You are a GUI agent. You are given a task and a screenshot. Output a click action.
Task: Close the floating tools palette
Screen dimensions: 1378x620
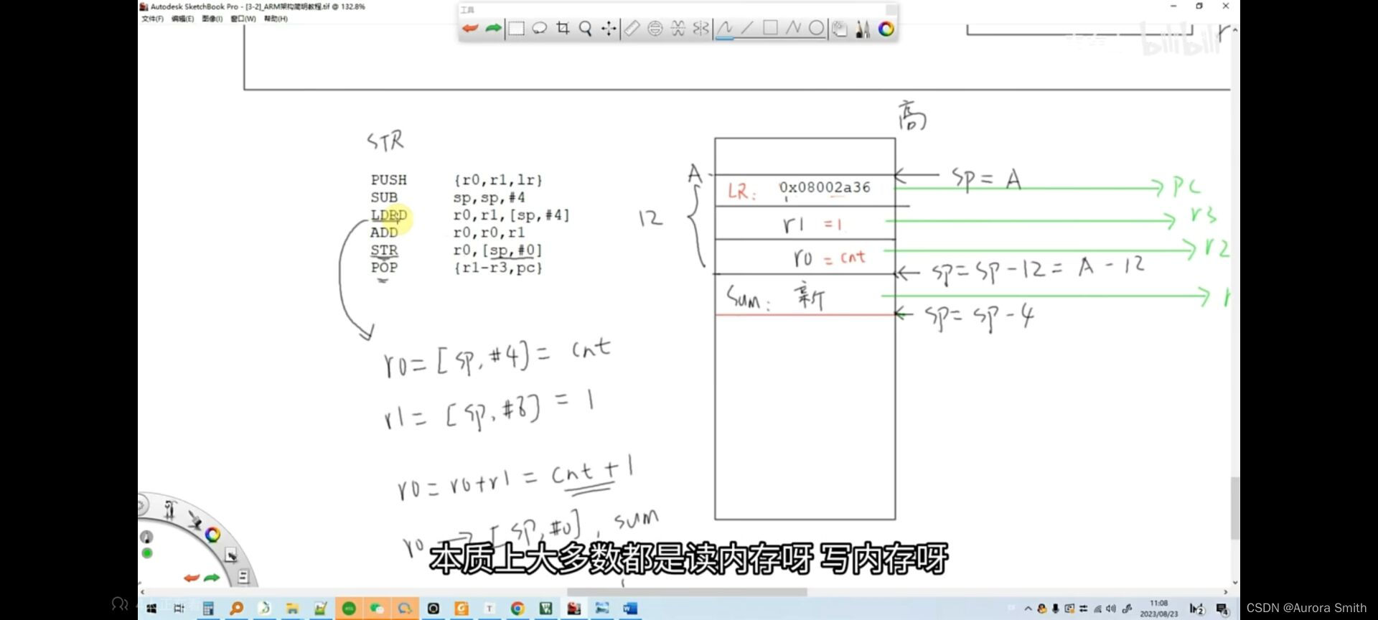[x=891, y=9]
